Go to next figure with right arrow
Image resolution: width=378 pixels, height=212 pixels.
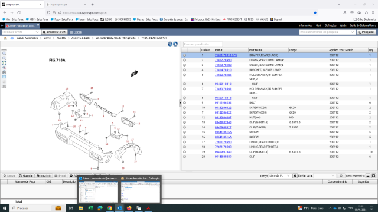click(x=175, y=44)
